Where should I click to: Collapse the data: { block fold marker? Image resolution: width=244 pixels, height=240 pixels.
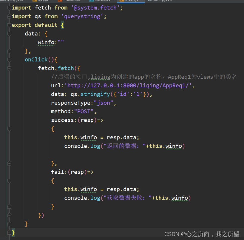9,34
